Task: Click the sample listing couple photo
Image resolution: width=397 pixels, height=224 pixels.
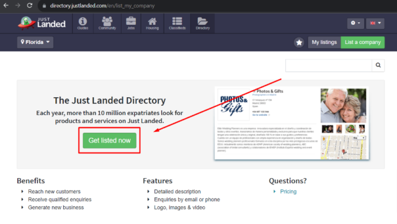Action: (343, 106)
